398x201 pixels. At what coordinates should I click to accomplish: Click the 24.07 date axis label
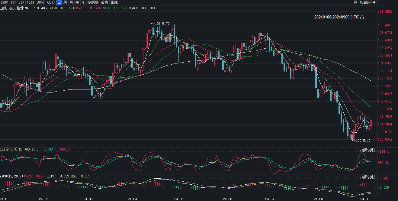click(x=269, y=199)
